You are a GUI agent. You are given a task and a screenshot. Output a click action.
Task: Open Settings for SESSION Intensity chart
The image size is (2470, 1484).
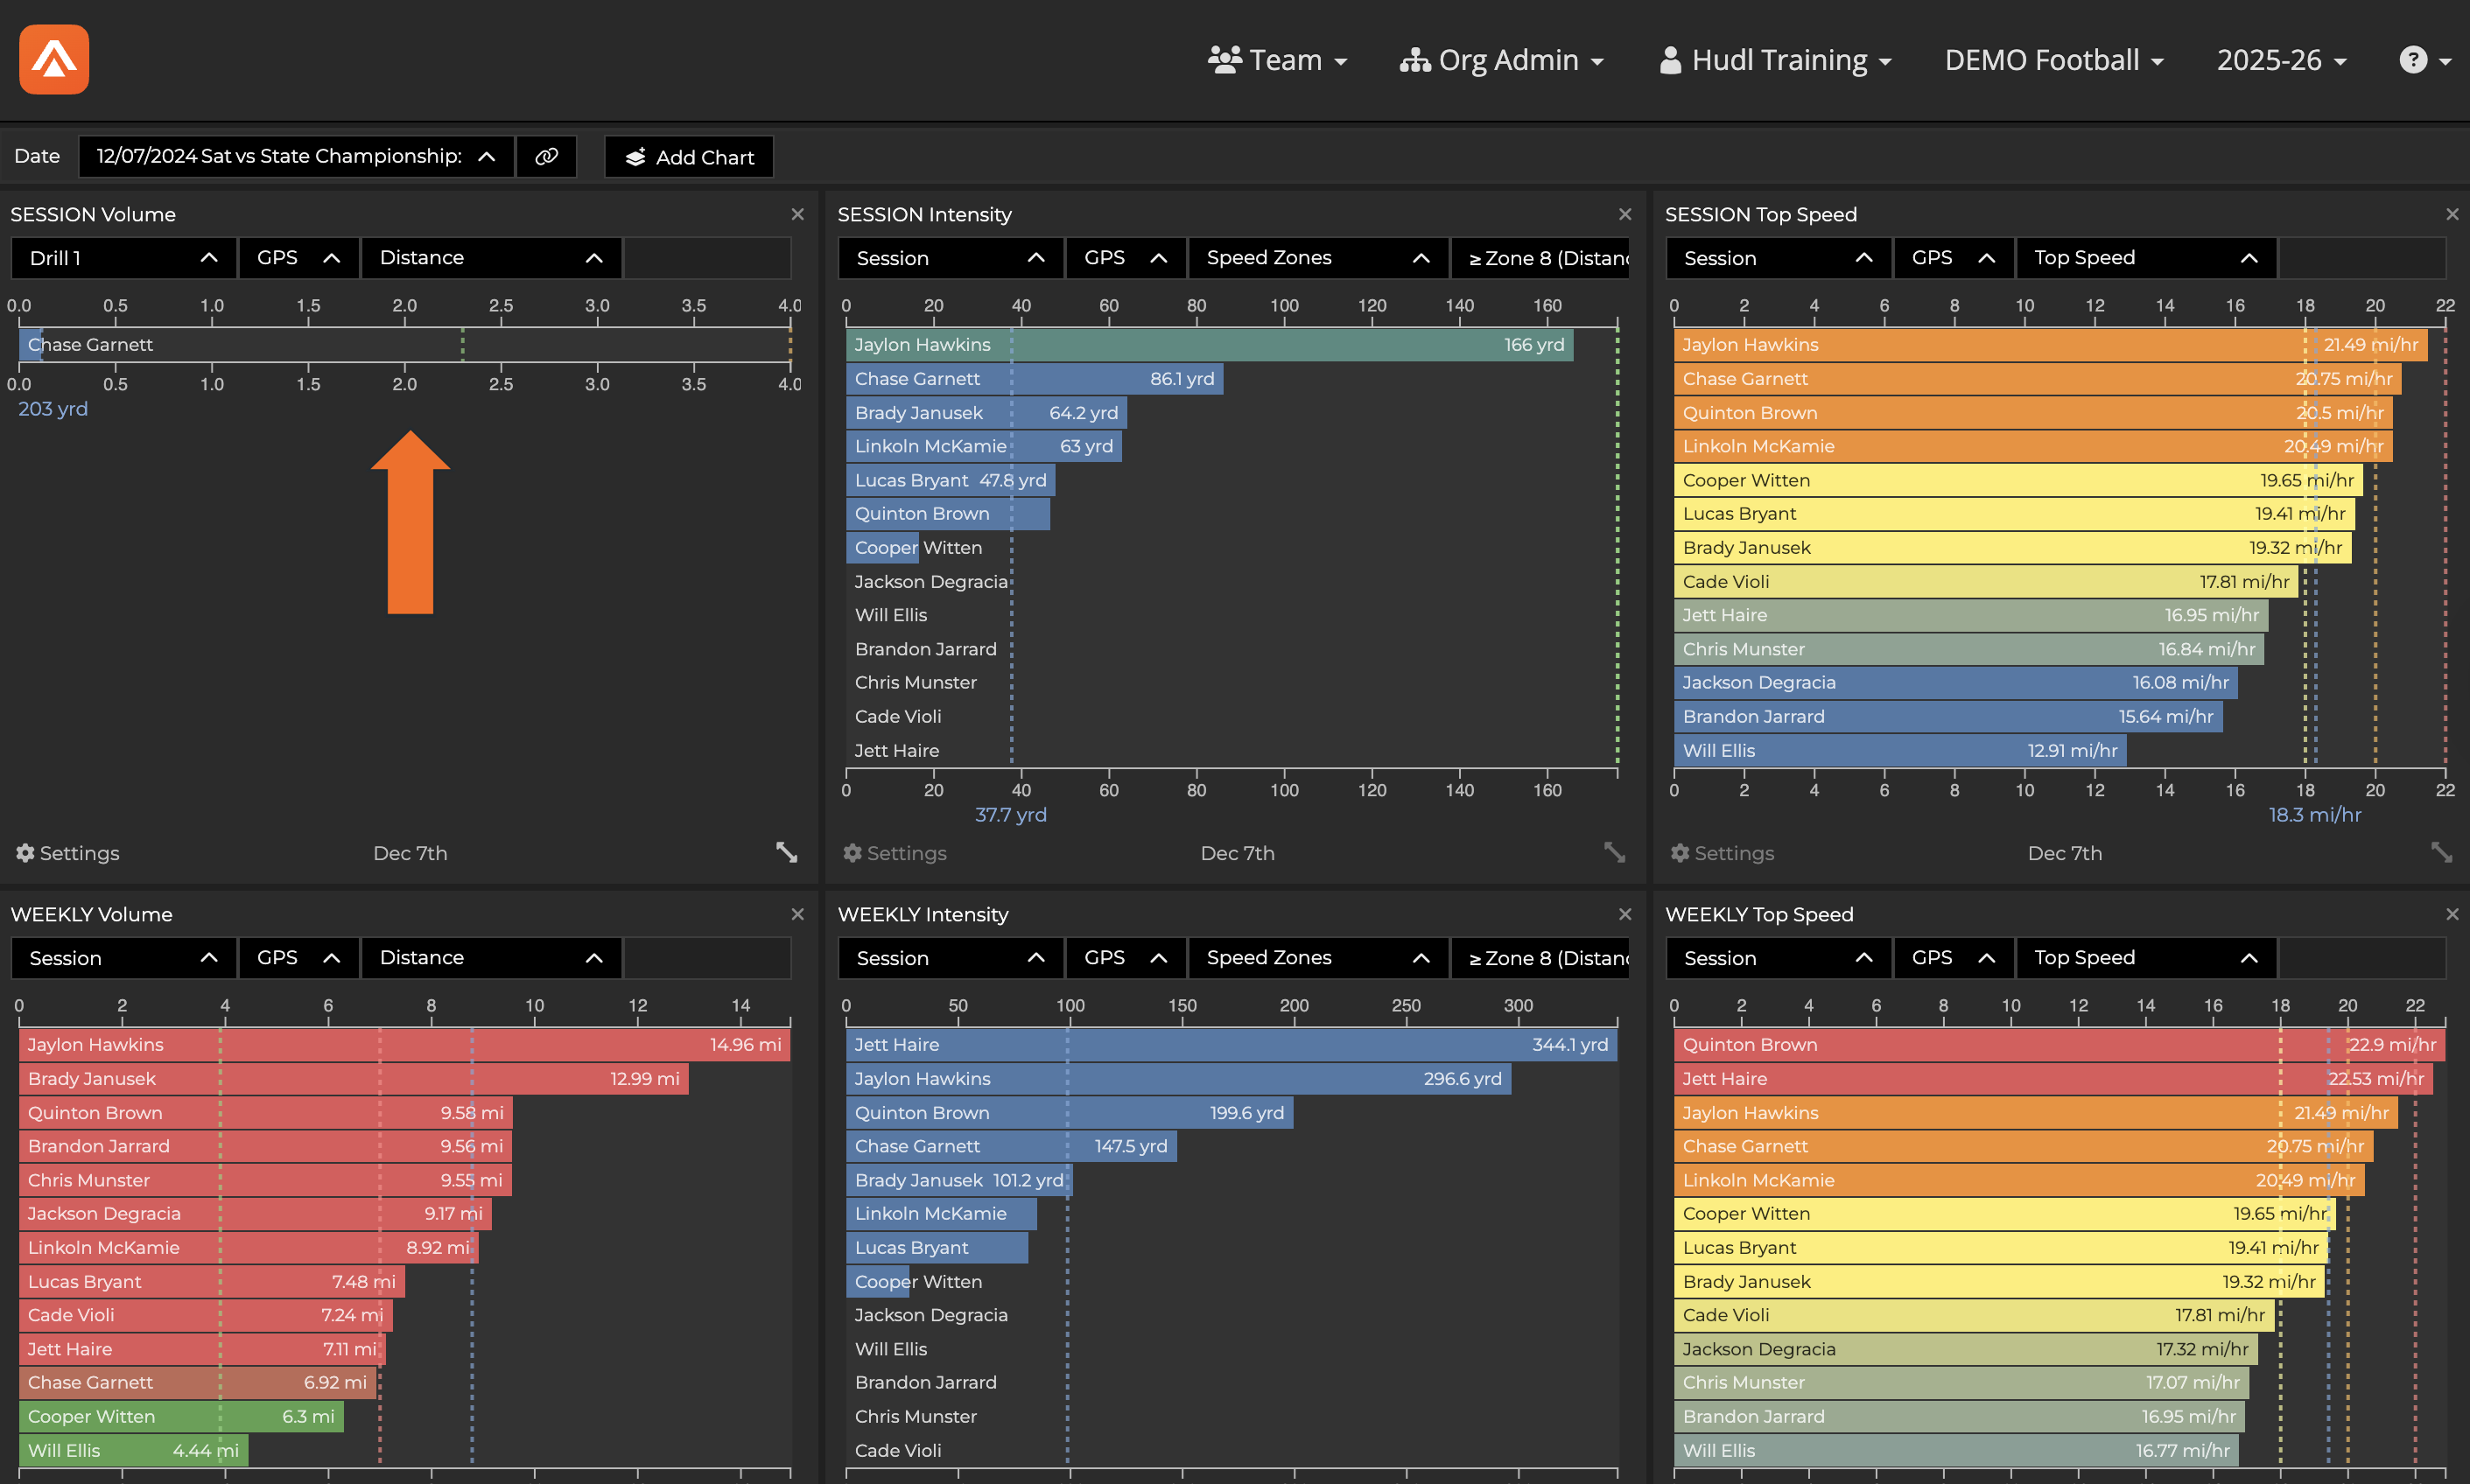click(895, 853)
